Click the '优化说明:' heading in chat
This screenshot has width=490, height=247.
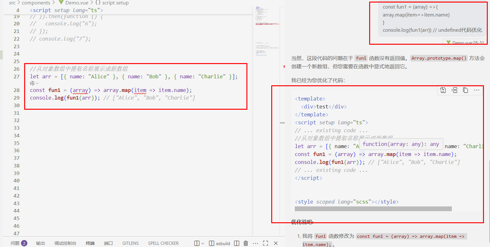(302, 222)
